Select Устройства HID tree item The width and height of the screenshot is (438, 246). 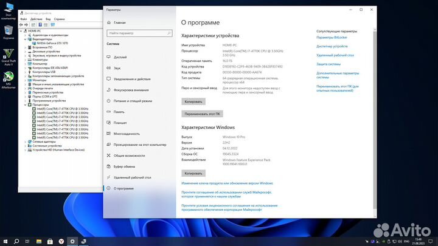click(x=58, y=150)
